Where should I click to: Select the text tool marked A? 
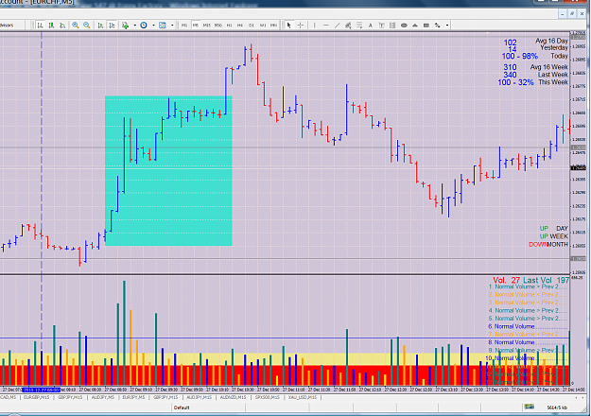[x=371, y=26]
